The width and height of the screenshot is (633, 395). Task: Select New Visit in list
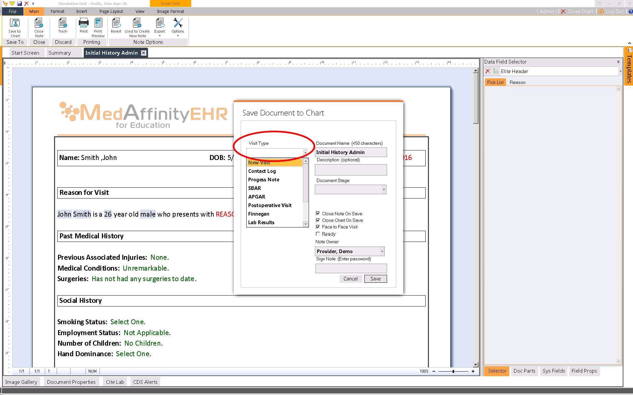(x=275, y=163)
